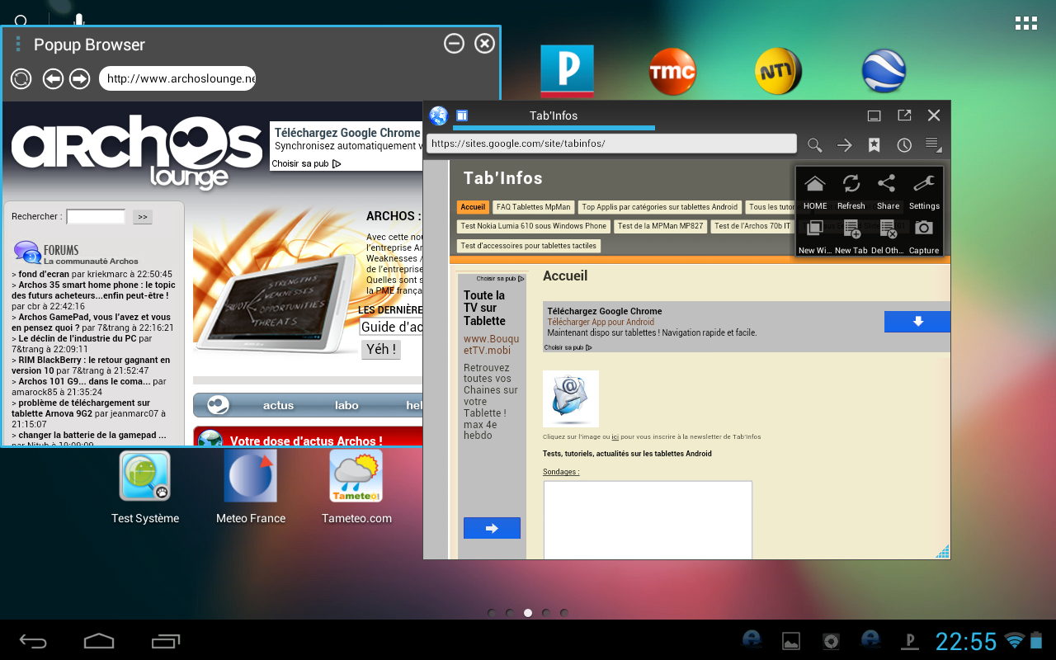Open Test d'accessoires pour tablettes tactiles
Viewport: 1056px width, 660px height.
(x=527, y=246)
